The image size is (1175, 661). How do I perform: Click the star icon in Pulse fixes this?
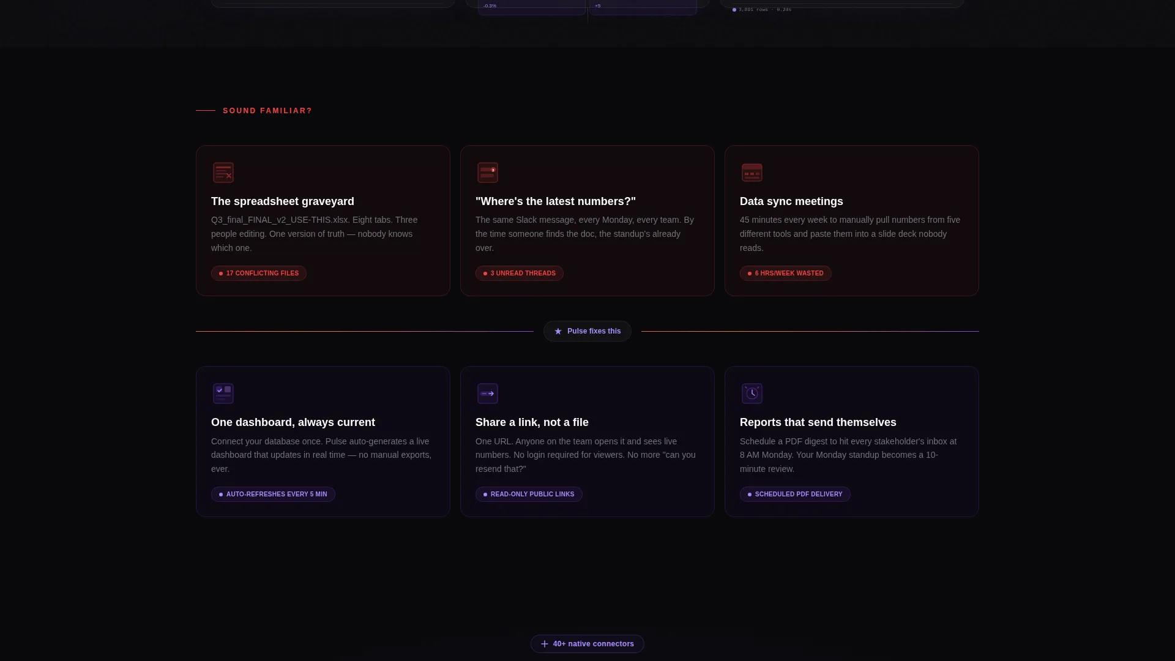click(x=558, y=331)
